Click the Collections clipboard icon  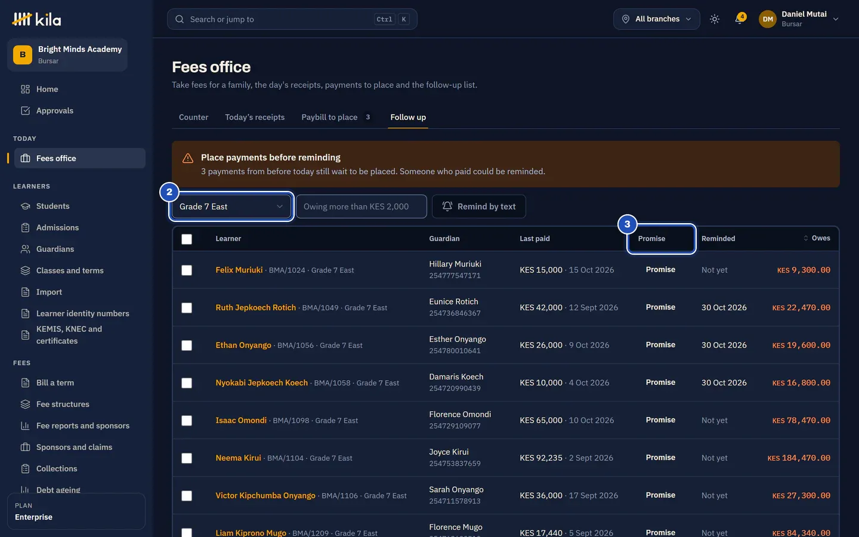pyautogui.click(x=25, y=468)
